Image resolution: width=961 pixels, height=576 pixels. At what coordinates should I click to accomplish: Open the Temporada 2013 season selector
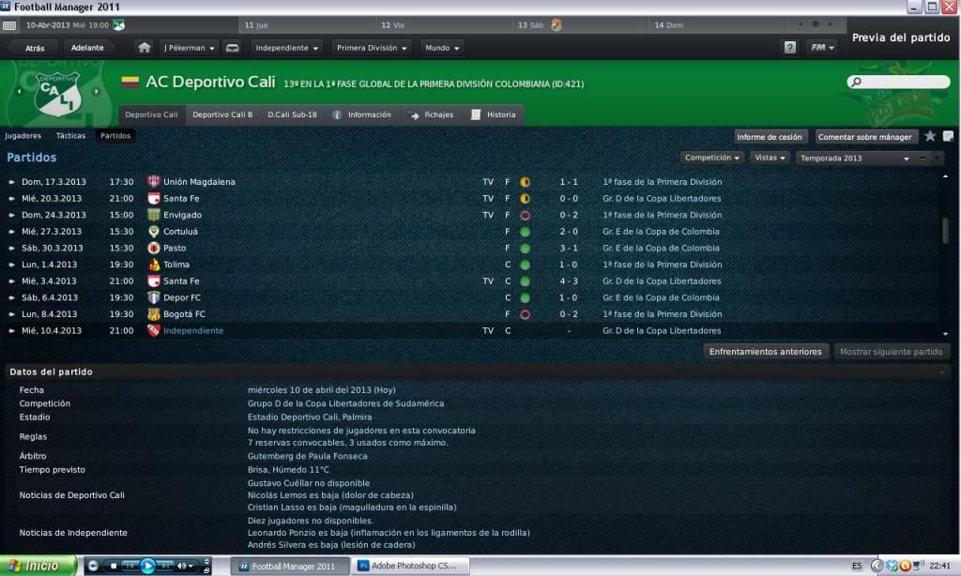[x=855, y=159]
